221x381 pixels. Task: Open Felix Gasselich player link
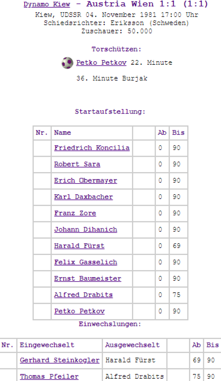85,262
